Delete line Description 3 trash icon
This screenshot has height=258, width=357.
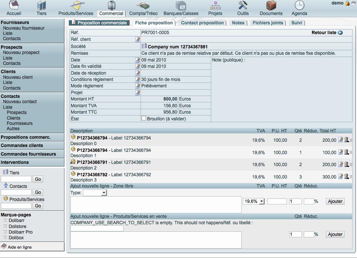click(346, 176)
